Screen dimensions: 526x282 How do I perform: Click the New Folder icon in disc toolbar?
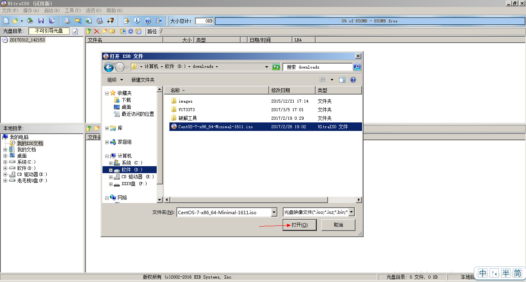(x=104, y=31)
